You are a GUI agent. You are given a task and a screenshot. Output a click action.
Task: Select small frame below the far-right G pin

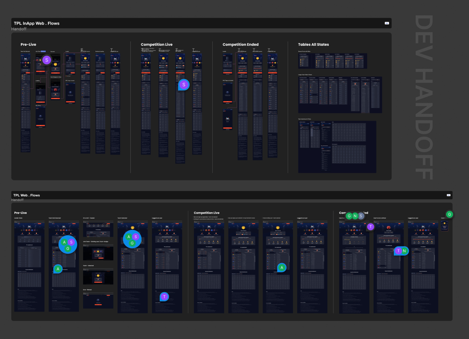(444, 226)
